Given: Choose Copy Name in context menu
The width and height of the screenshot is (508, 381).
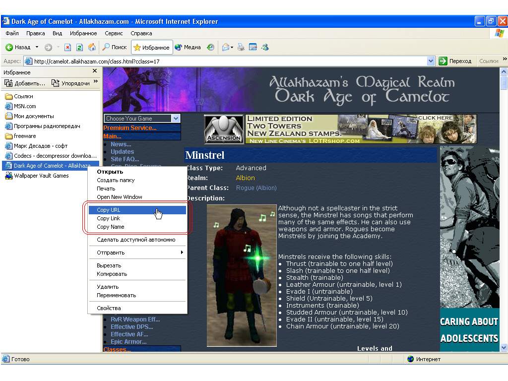Looking at the screenshot, I should [x=137, y=227].
